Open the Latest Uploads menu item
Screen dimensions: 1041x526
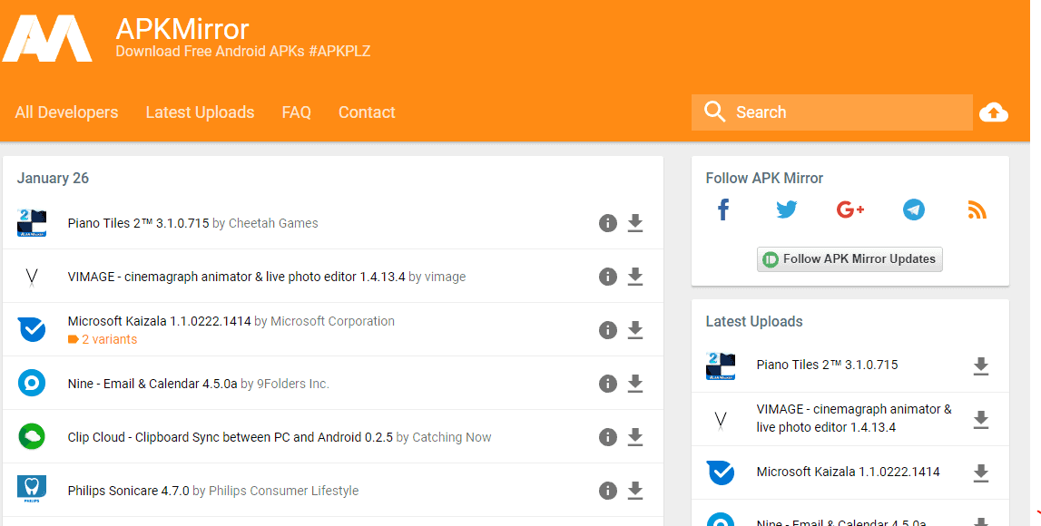200,112
